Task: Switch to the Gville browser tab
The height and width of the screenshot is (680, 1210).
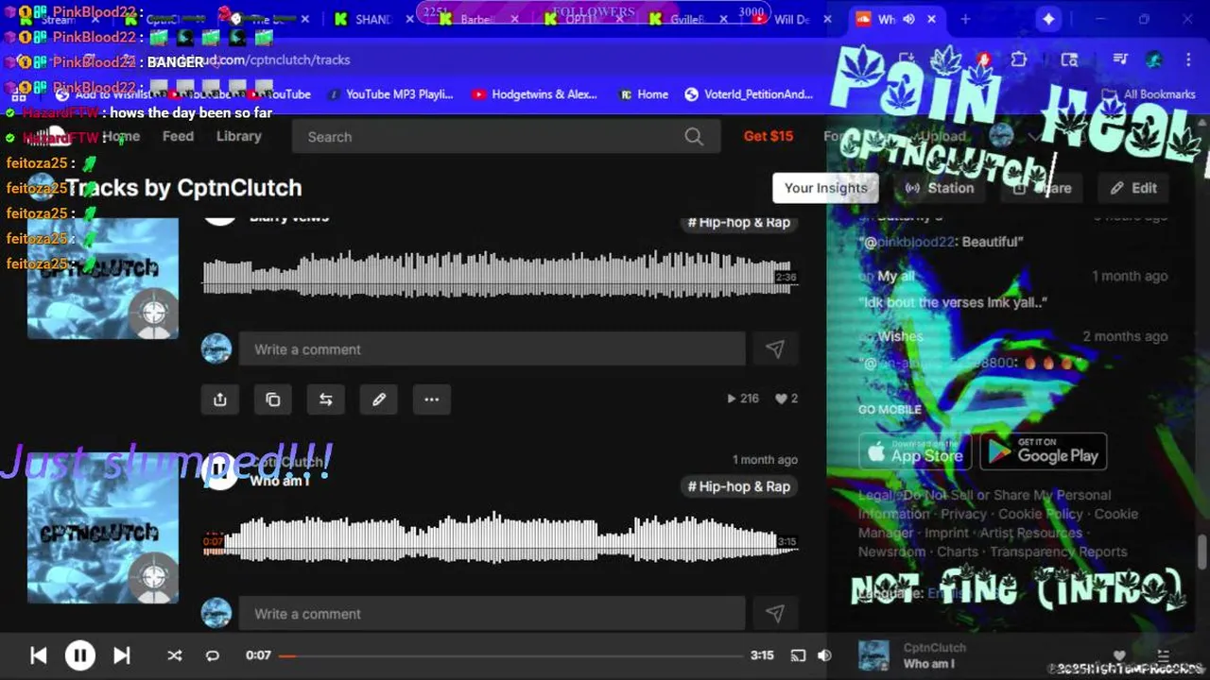Action: [687, 19]
